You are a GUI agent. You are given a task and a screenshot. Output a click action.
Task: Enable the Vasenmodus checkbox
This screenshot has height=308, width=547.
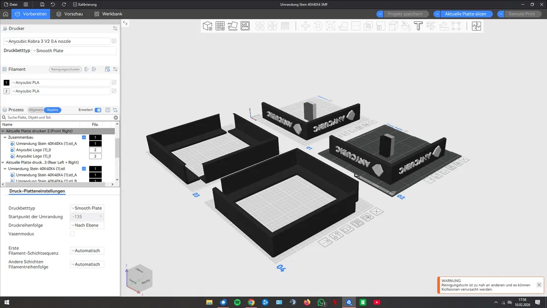tap(72, 234)
